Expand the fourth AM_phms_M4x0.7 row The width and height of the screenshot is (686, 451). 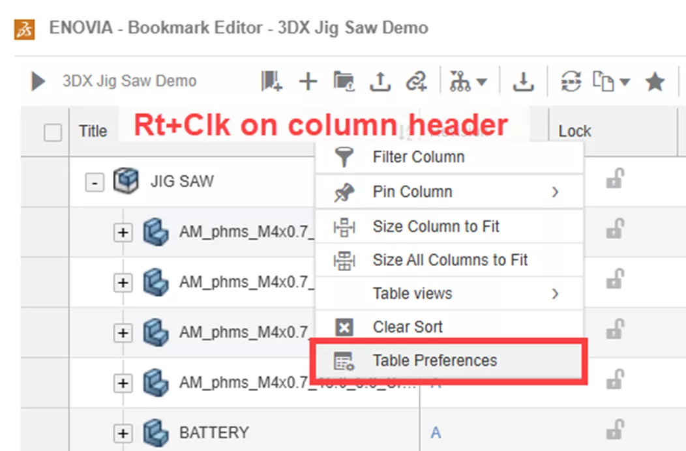click(123, 383)
